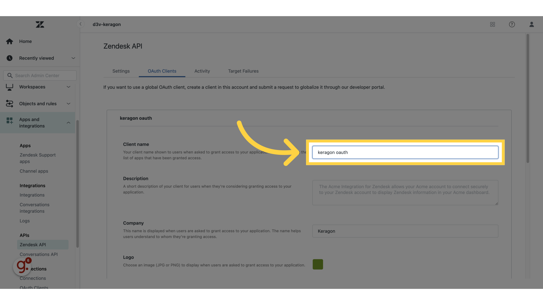Image resolution: width=543 pixels, height=305 pixels.
Task: Open the Activity tab
Action: 202,71
